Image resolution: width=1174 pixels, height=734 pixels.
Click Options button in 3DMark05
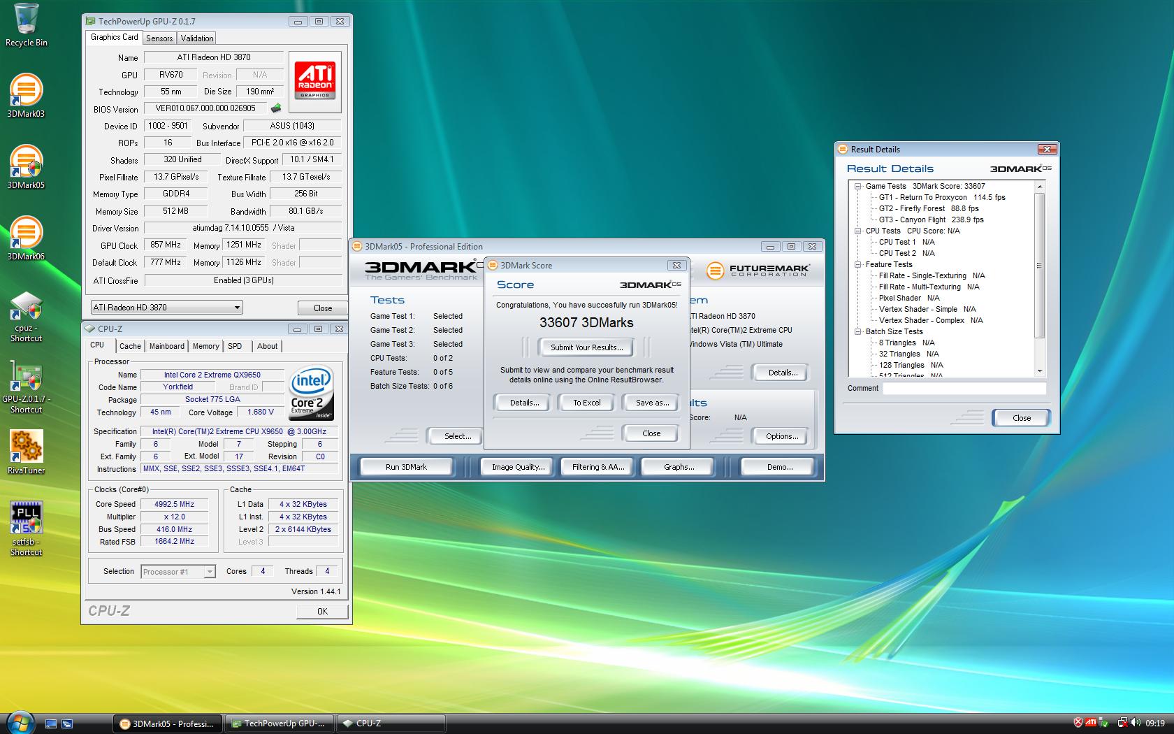[782, 436]
